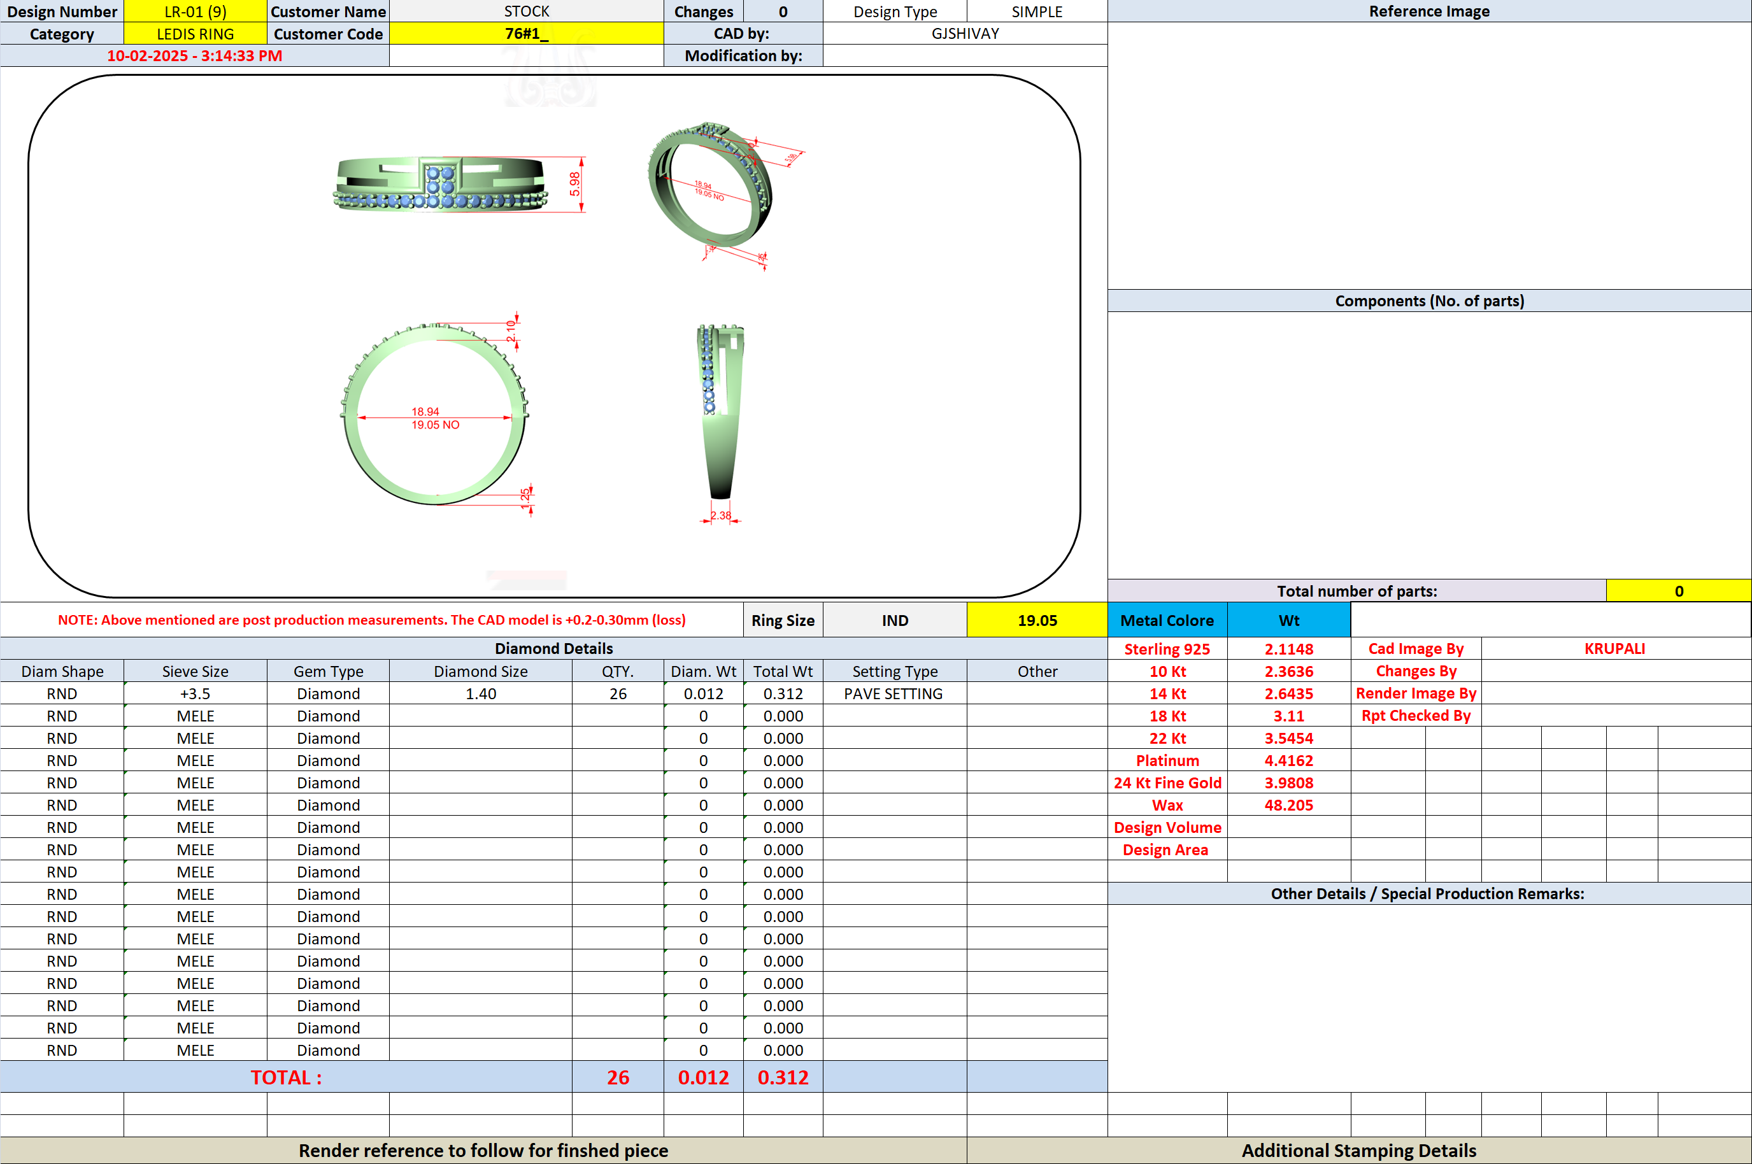1752x1164 pixels.
Task: Click the Wax weight value 48.205
Action: pyautogui.click(x=1289, y=805)
